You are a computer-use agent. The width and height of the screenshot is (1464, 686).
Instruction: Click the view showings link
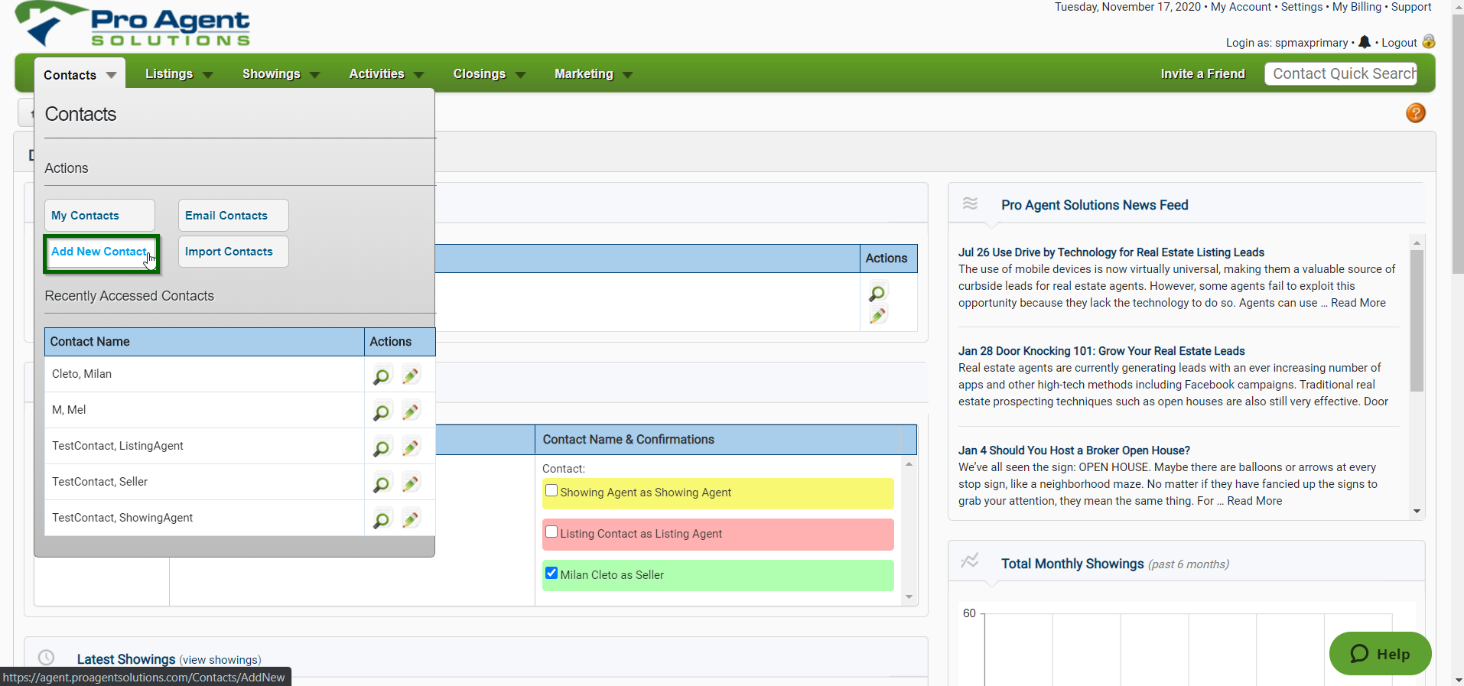click(220, 660)
